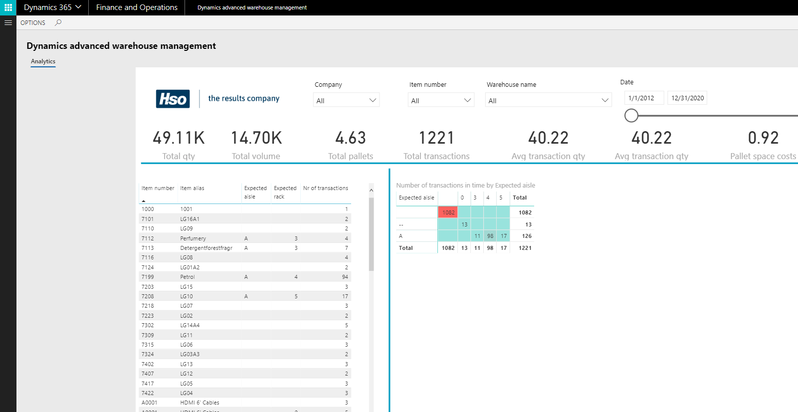This screenshot has height=412, width=798.
Task: Open the Warehouse name dropdown
Action: pos(548,100)
